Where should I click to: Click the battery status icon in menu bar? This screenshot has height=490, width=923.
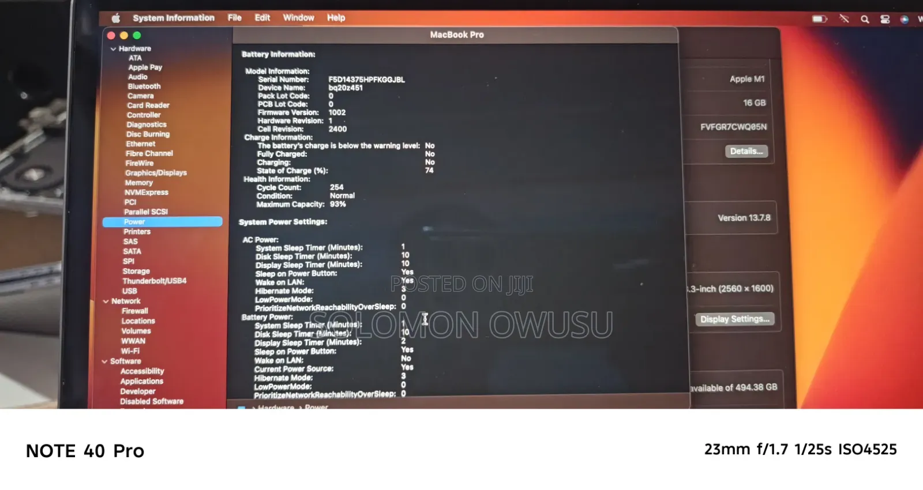click(x=820, y=19)
